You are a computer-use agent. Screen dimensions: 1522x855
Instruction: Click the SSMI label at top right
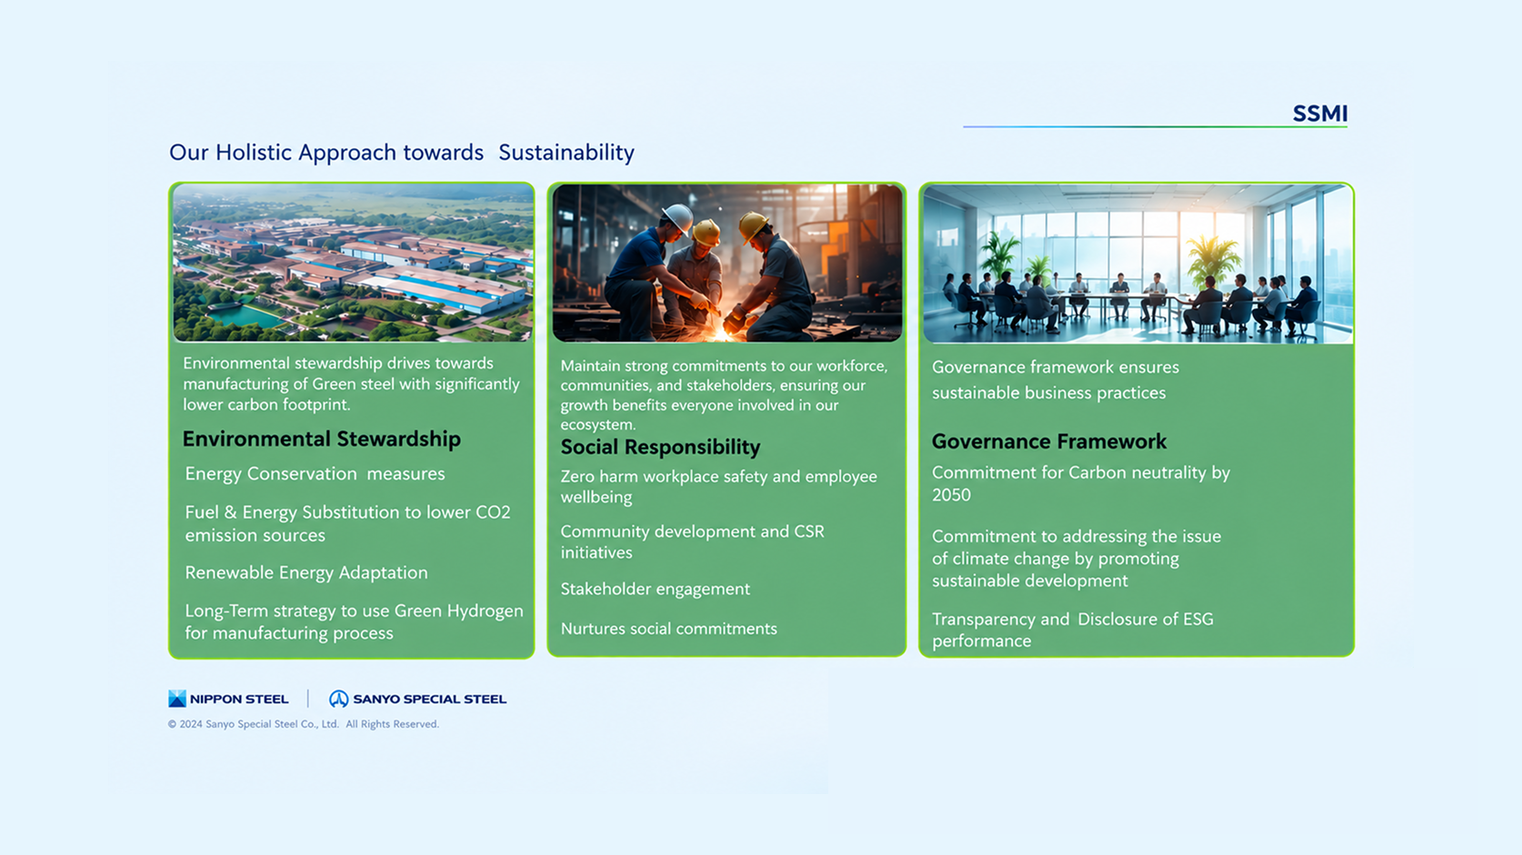[1320, 114]
